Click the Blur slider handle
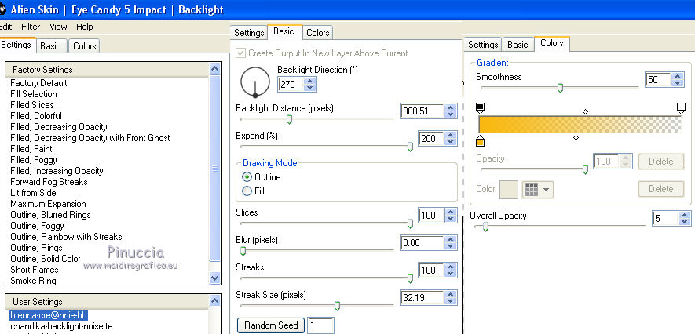Screen dimensions: 695x334 (243, 251)
